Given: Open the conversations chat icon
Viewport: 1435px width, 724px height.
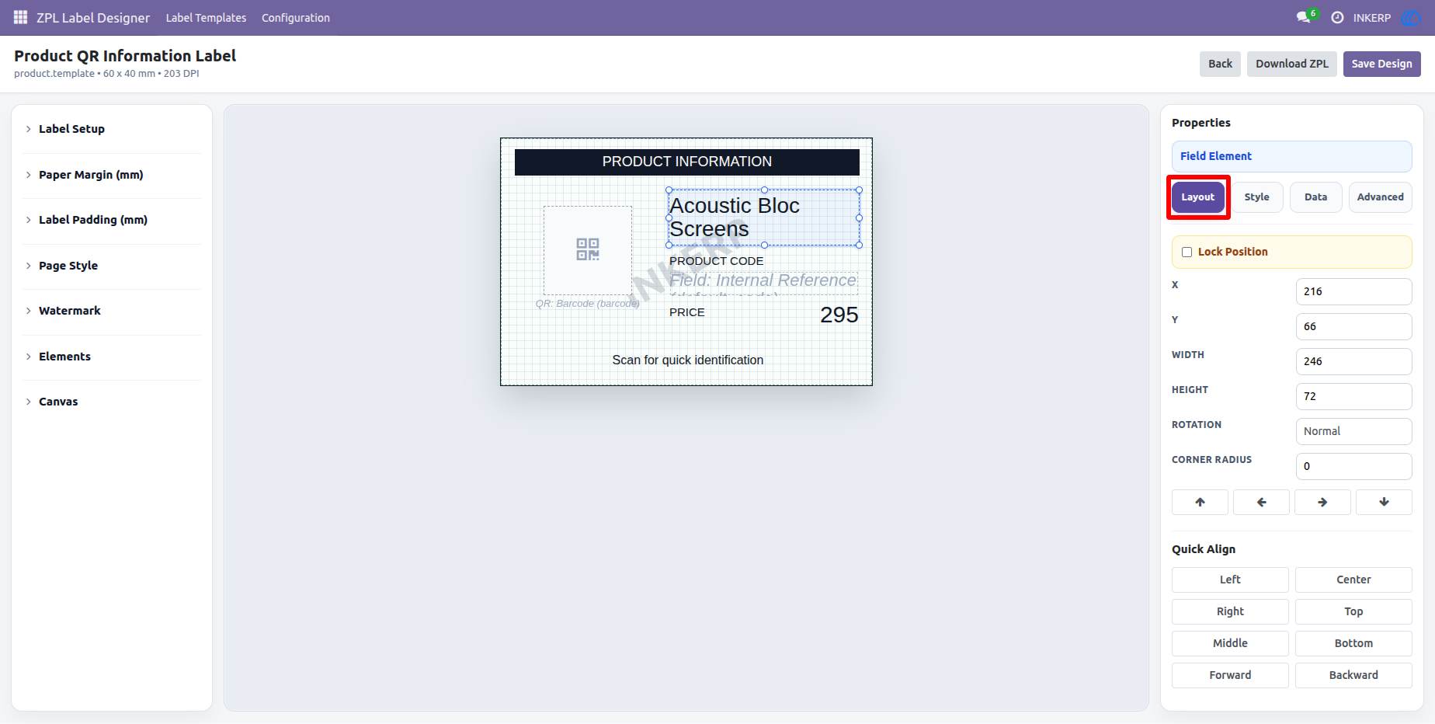Looking at the screenshot, I should (1304, 17).
